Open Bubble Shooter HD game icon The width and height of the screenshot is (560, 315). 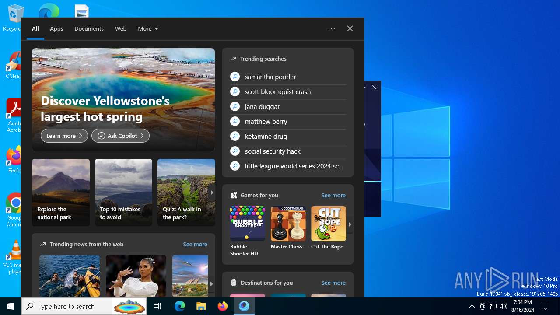[x=247, y=224]
